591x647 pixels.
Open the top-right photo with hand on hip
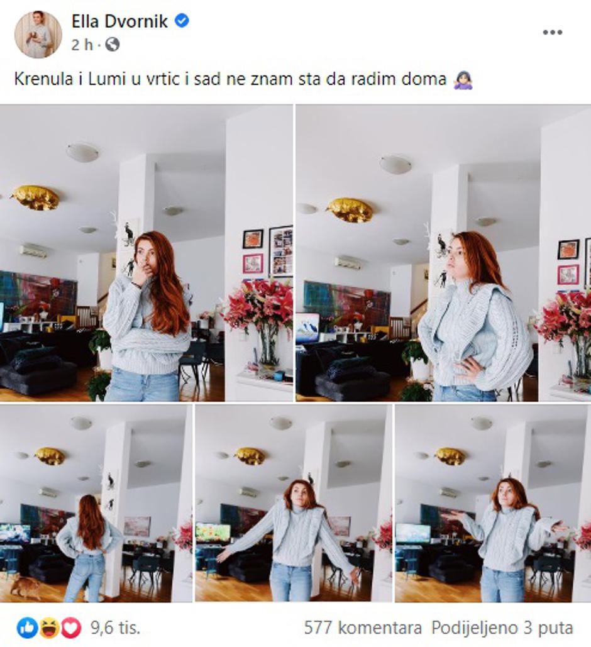pyautogui.click(x=444, y=253)
